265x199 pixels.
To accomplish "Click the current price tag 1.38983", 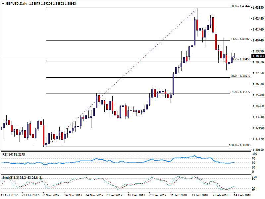I will point(257,56).
